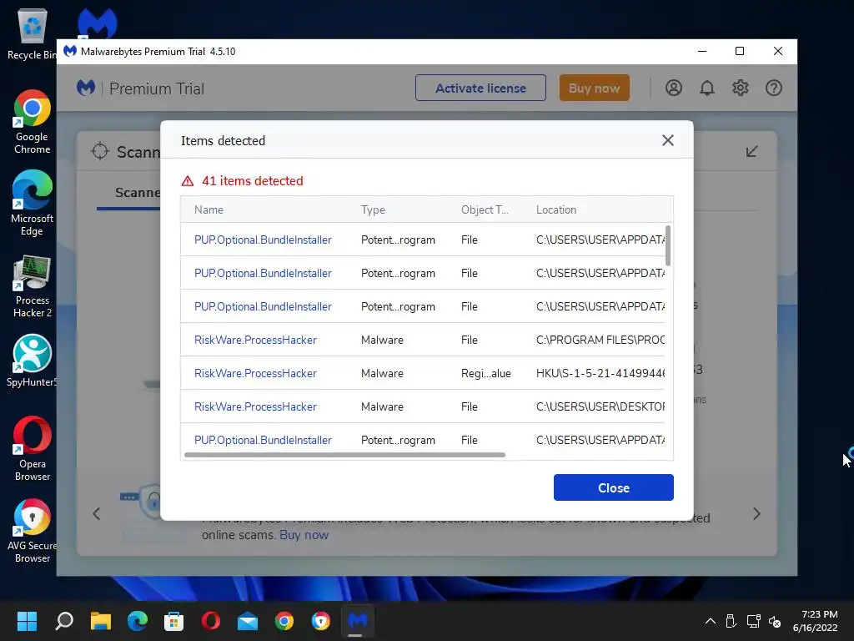This screenshot has height=641, width=854.
Task: Close the Items detected dialog with X
Action: point(668,140)
